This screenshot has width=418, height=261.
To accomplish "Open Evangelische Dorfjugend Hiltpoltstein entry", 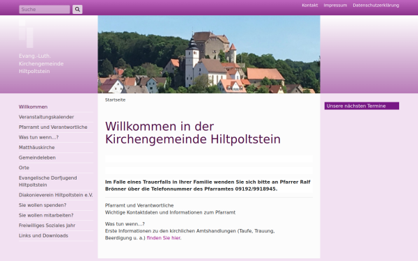I will coord(47,181).
